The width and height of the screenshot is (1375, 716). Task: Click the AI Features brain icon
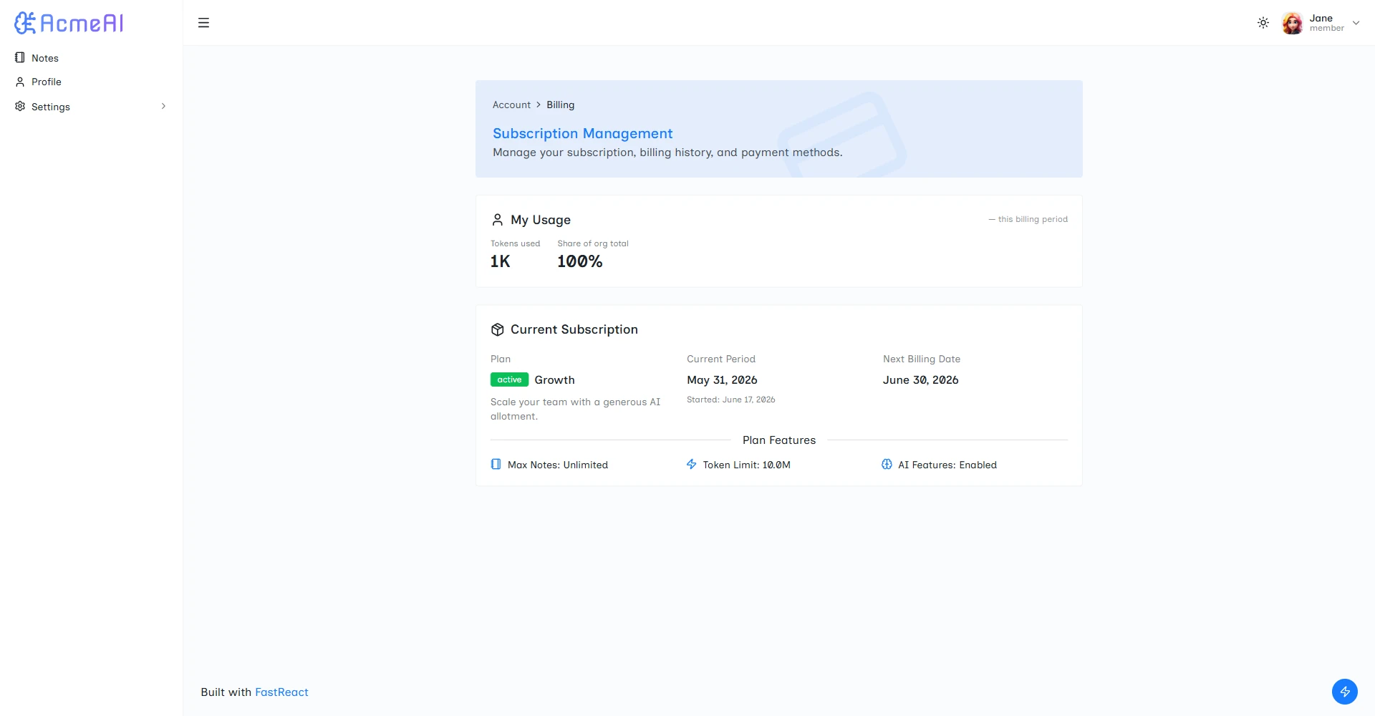(x=887, y=464)
